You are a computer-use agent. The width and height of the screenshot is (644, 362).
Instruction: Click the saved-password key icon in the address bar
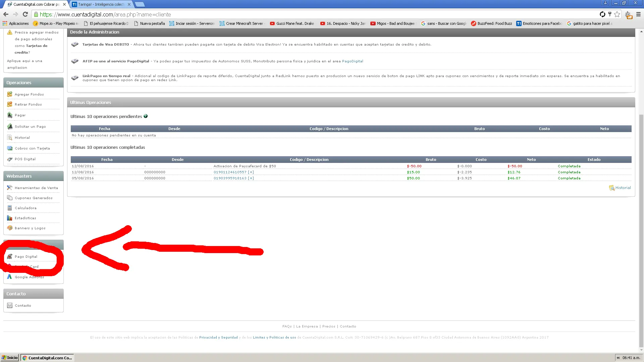[x=610, y=14]
